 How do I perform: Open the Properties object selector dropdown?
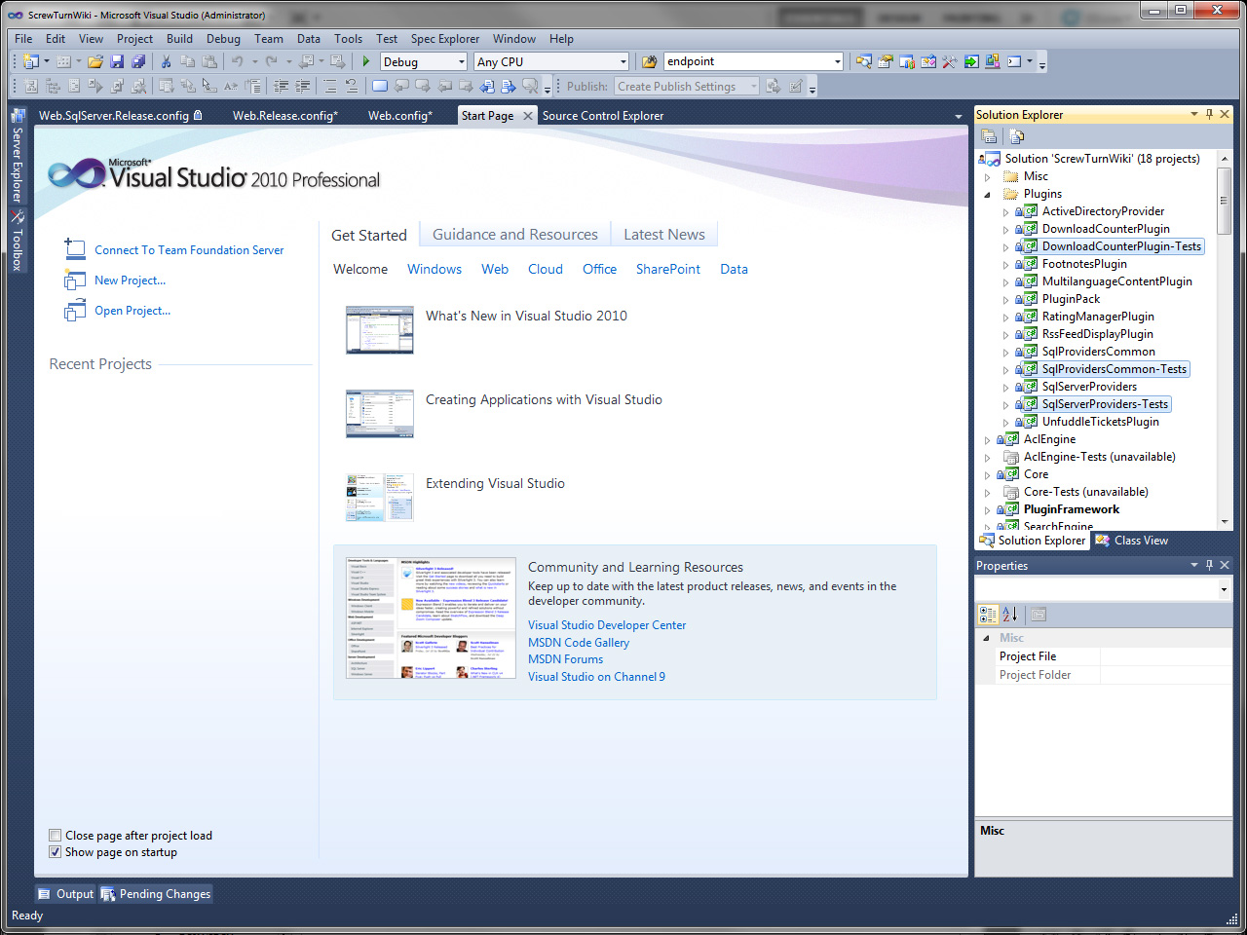pos(1224,589)
